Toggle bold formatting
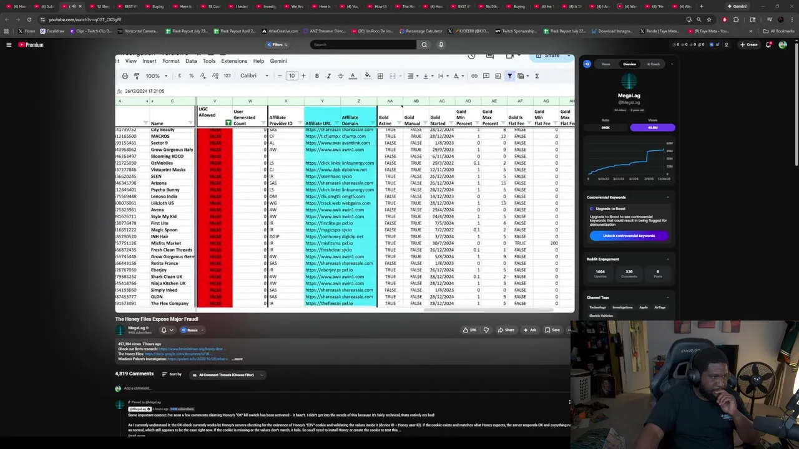Image resolution: width=799 pixels, height=449 pixels. (x=317, y=76)
